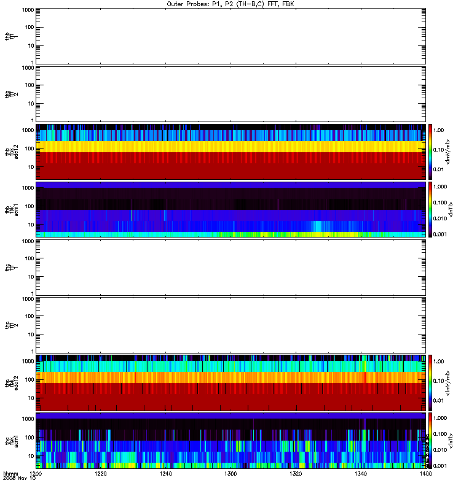Click the "1000" frequency tick of the thb fbk scm1 panel

[x=28, y=188]
